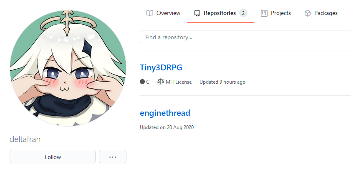The width and height of the screenshot is (351, 169).
Task: Click the MIT License label
Action: [x=179, y=82]
